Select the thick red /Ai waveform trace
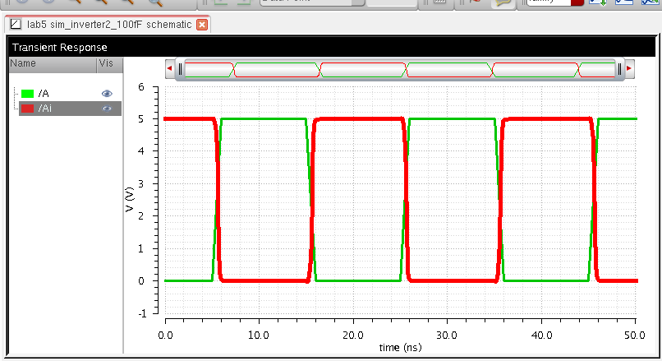Viewport: 662px width, 361px height. coord(357,119)
